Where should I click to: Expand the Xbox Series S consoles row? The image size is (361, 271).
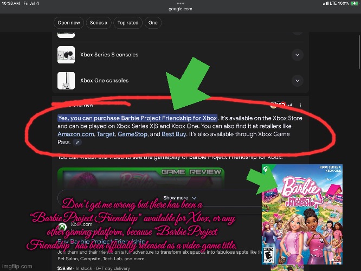[297, 55]
